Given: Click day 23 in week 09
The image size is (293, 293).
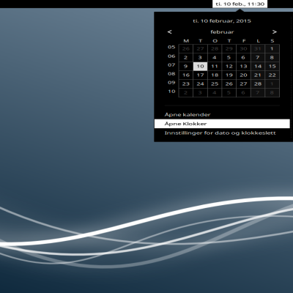Looking at the screenshot, I should click(x=186, y=84).
